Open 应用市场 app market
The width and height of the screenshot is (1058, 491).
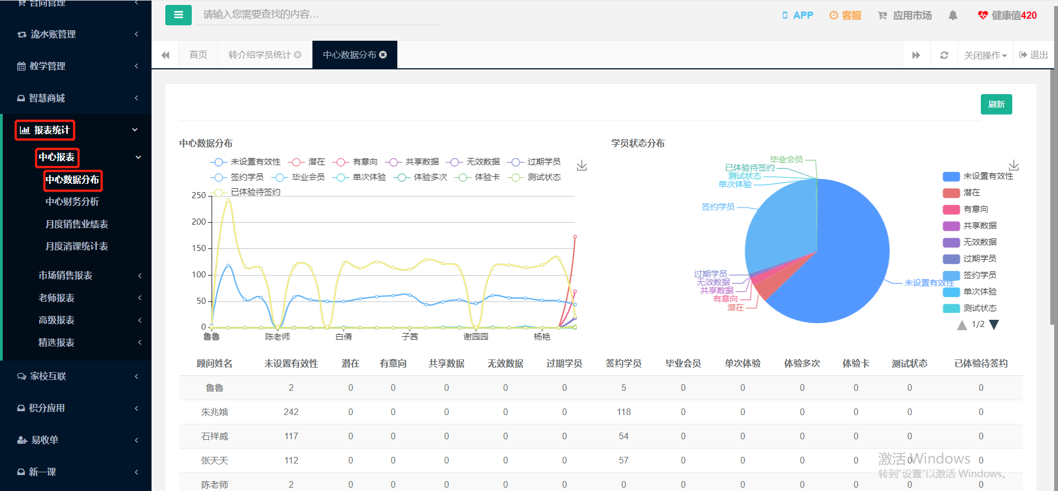pyautogui.click(x=905, y=15)
